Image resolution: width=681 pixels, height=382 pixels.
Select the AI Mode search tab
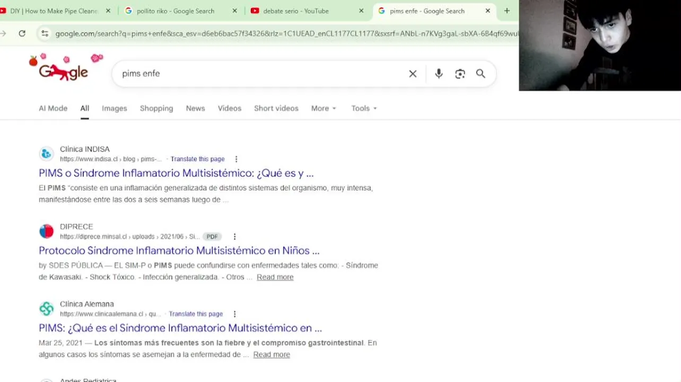click(x=53, y=108)
